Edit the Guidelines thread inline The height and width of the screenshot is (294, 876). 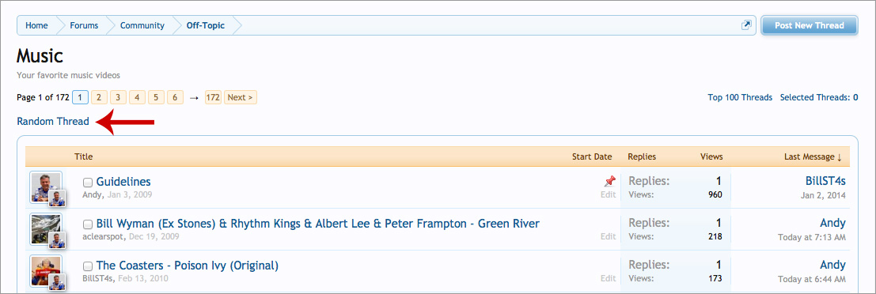(608, 194)
